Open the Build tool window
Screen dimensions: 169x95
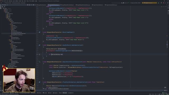60,93
